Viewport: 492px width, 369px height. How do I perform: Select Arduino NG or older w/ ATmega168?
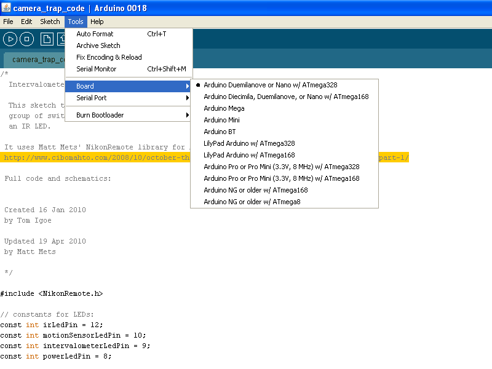(284, 190)
